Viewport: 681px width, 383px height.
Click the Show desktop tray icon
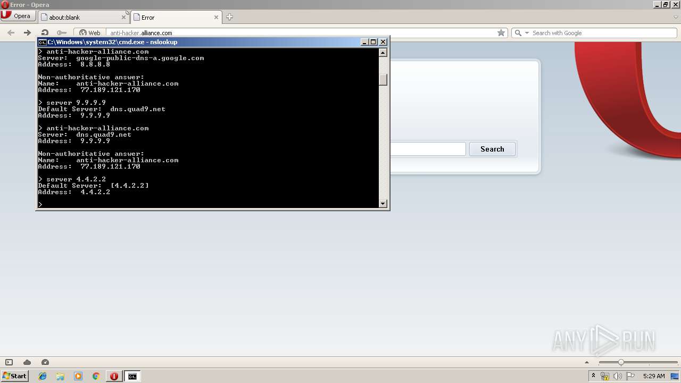coord(675,376)
